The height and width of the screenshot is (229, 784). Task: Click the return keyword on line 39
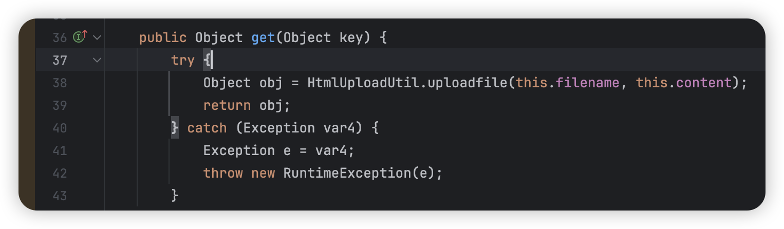[x=227, y=105]
